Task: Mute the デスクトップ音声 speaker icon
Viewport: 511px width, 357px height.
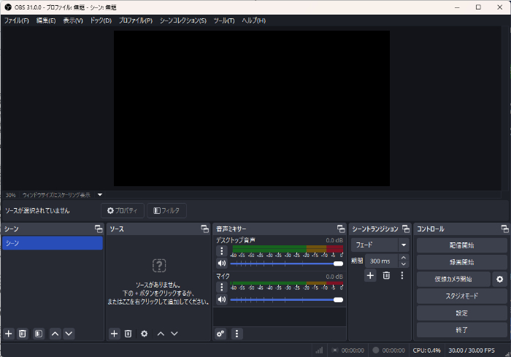Action: click(x=222, y=264)
